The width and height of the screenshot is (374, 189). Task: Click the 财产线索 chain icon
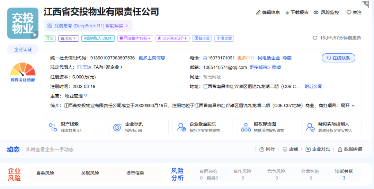(53, 127)
